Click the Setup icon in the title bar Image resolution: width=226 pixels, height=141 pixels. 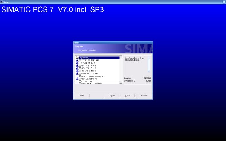pos(2,2)
